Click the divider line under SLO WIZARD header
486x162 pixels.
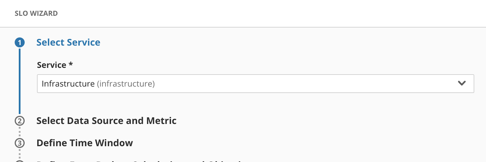coord(243,27)
